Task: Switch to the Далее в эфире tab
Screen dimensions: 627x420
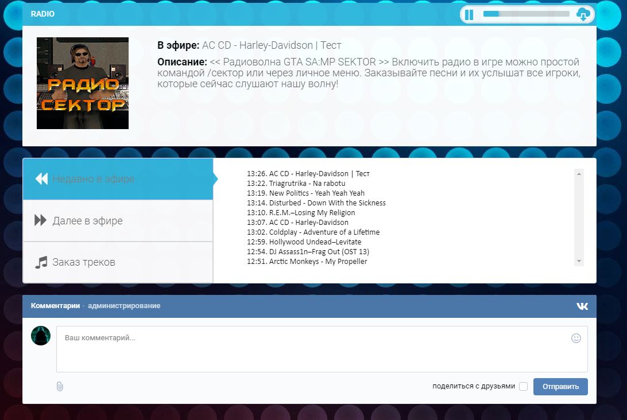Action: [118, 220]
